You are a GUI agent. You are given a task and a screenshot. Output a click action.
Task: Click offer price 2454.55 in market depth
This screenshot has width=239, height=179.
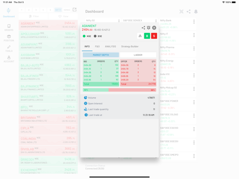[x=125, y=65]
